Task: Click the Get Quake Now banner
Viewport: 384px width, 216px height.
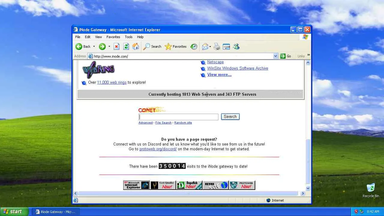Action: (163, 185)
